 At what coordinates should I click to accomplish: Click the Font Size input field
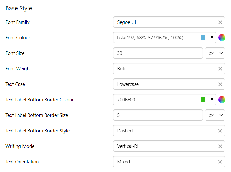(158, 53)
